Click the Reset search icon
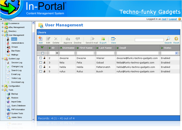This screenshot has height=130, width=182. pos(176,38)
